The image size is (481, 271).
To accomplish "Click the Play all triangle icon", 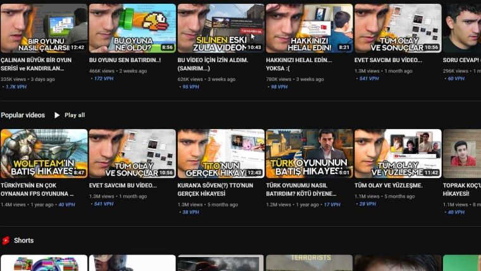I will tap(57, 115).
